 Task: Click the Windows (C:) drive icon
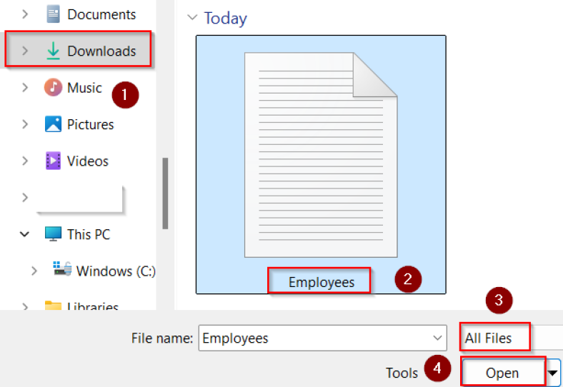tap(61, 270)
